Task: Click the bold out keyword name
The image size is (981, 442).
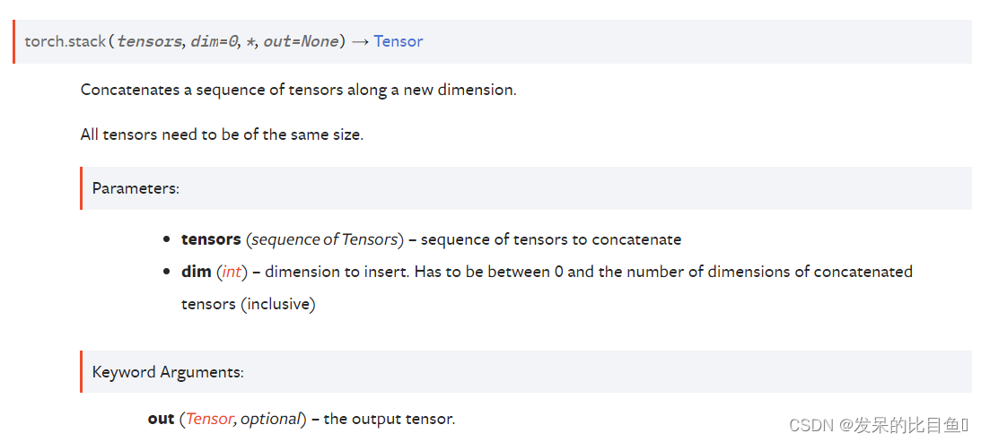Action: [161, 419]
